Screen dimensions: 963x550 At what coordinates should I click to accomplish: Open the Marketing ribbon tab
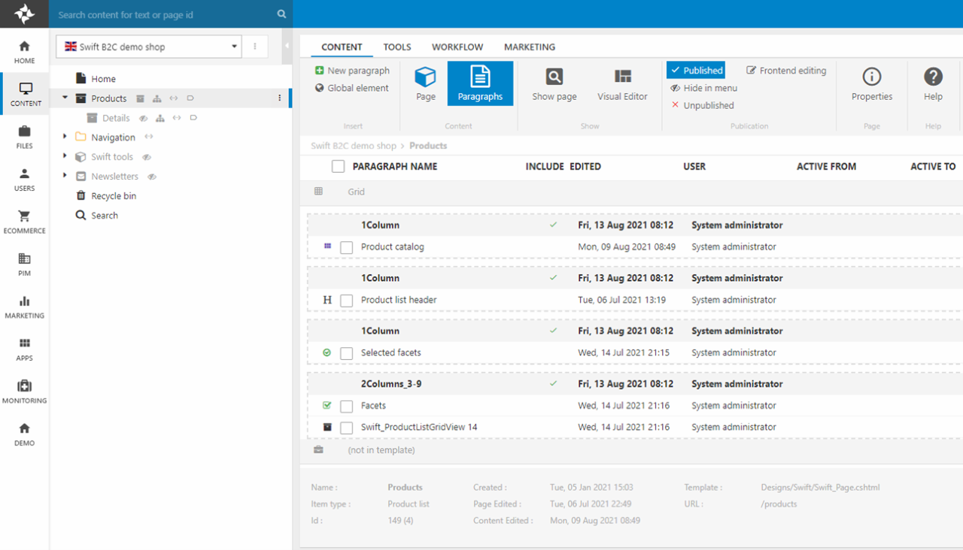(530, 47)
